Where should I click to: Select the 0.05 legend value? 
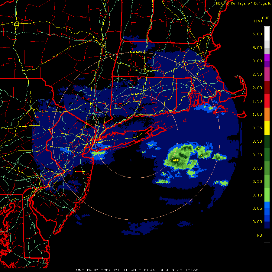257,209
